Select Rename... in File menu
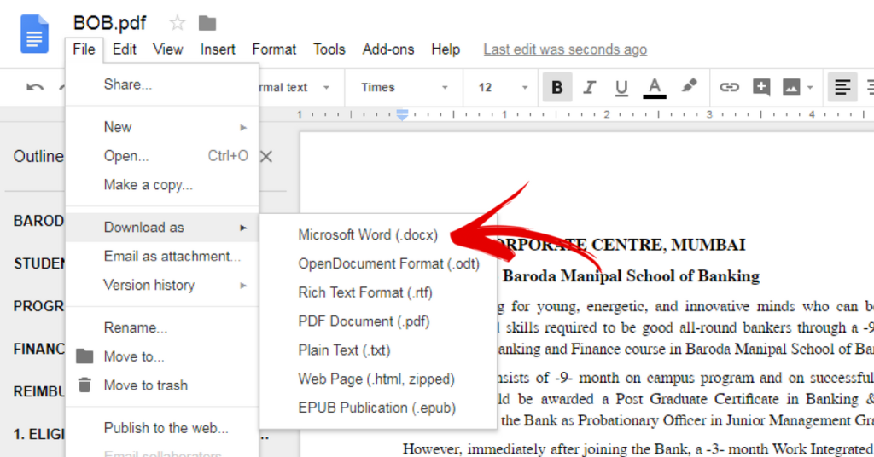The image size is (874, 457). pyautogui.click(x=161, y=328)
